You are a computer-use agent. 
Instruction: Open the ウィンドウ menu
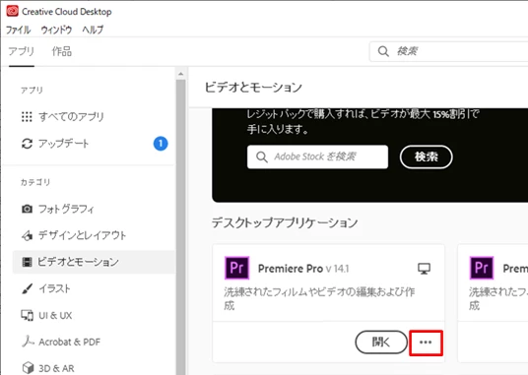(56, 30)
